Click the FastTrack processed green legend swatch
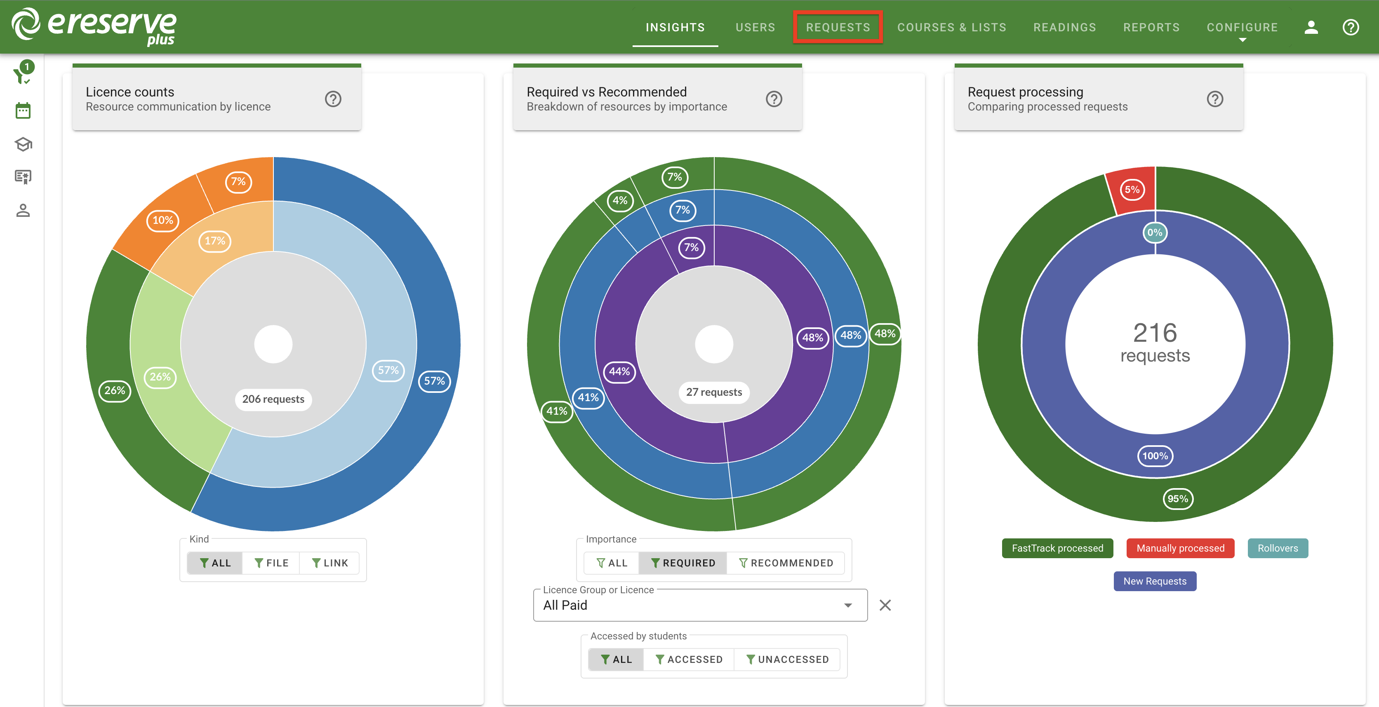This screenshot has height=707, width=1379. pos(1057,548)
